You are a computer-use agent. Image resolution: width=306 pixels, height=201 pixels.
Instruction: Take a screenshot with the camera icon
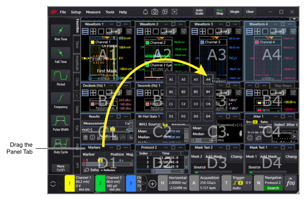(x=155, y=12)
